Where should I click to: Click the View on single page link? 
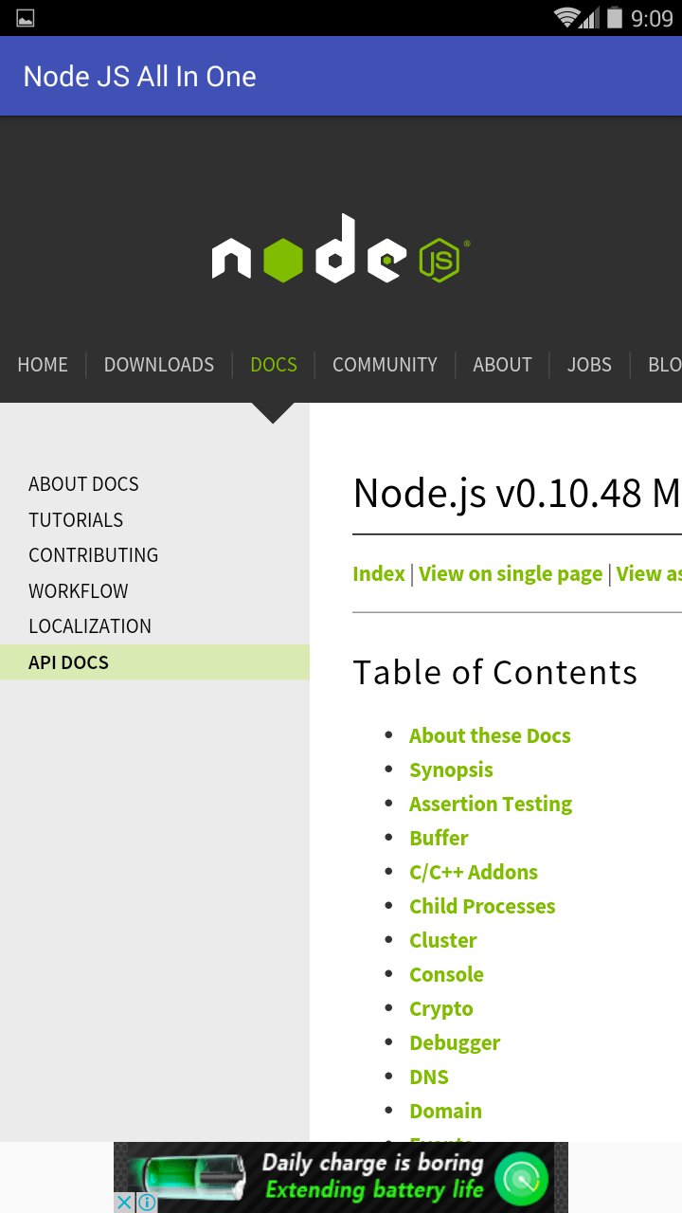511,573
